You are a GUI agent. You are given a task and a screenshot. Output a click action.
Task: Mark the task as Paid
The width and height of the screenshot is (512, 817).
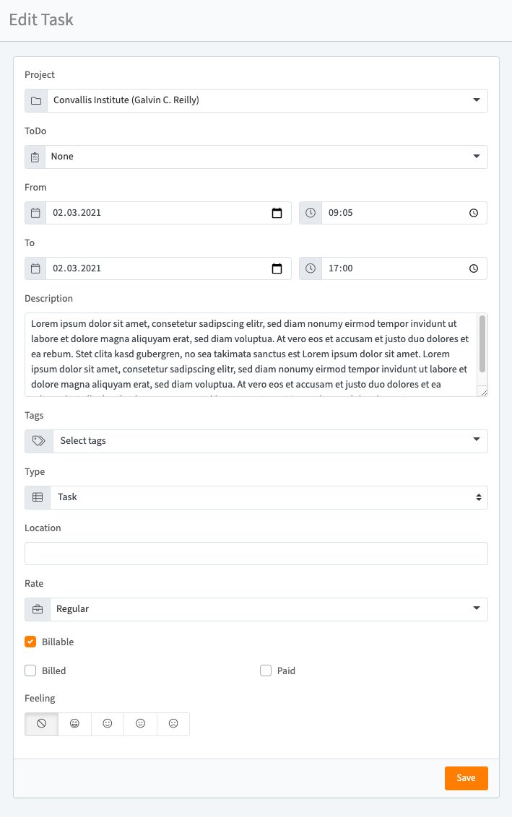[266, 670]
